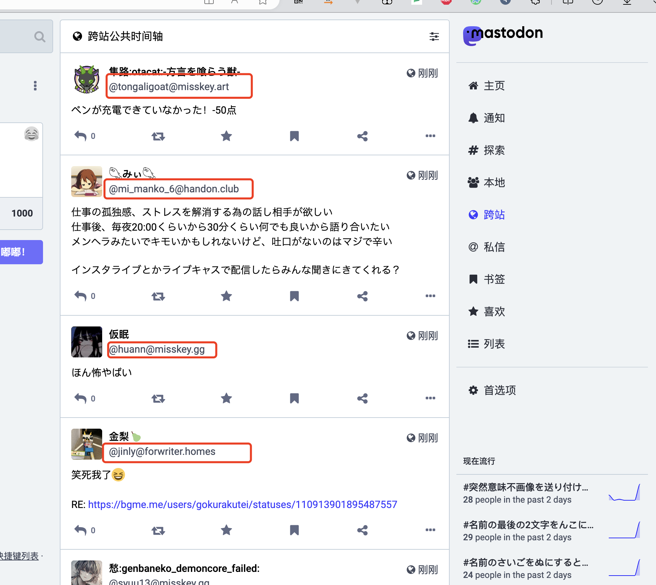Open trending hashtag #名前の最後の2文字をんこに

tap(528, 525)
